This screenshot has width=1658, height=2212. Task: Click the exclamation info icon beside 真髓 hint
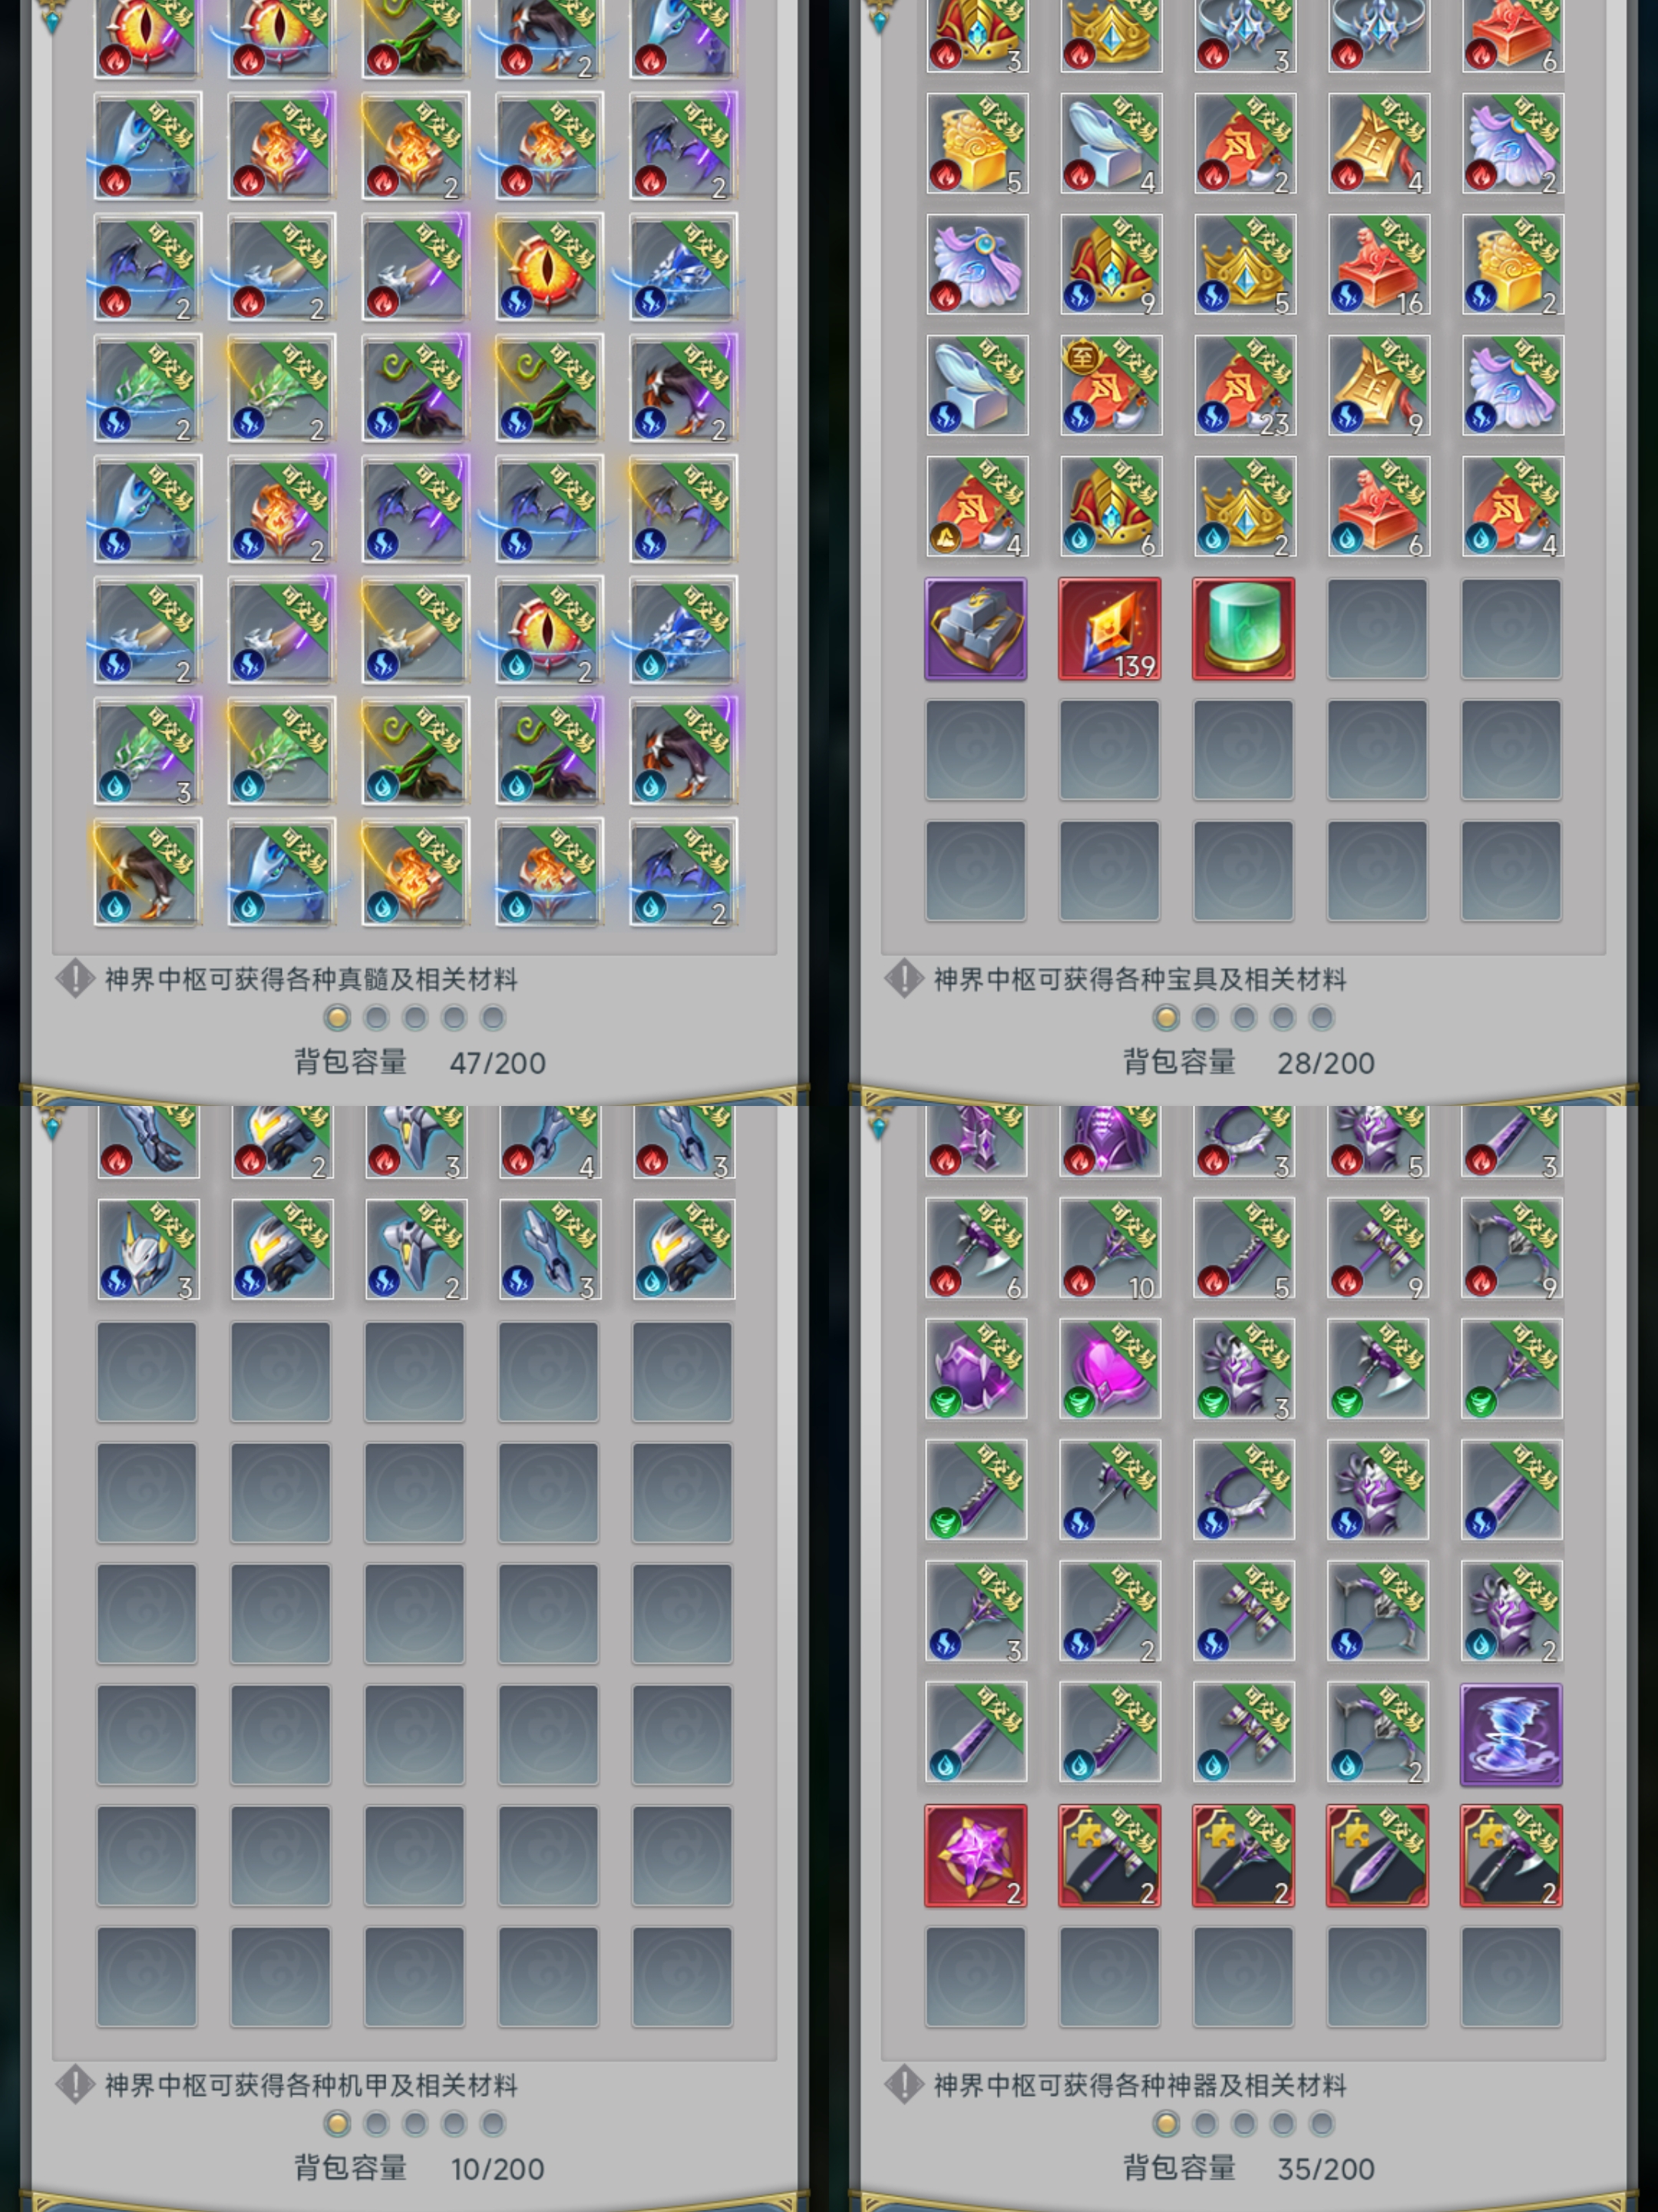(75, 979)
